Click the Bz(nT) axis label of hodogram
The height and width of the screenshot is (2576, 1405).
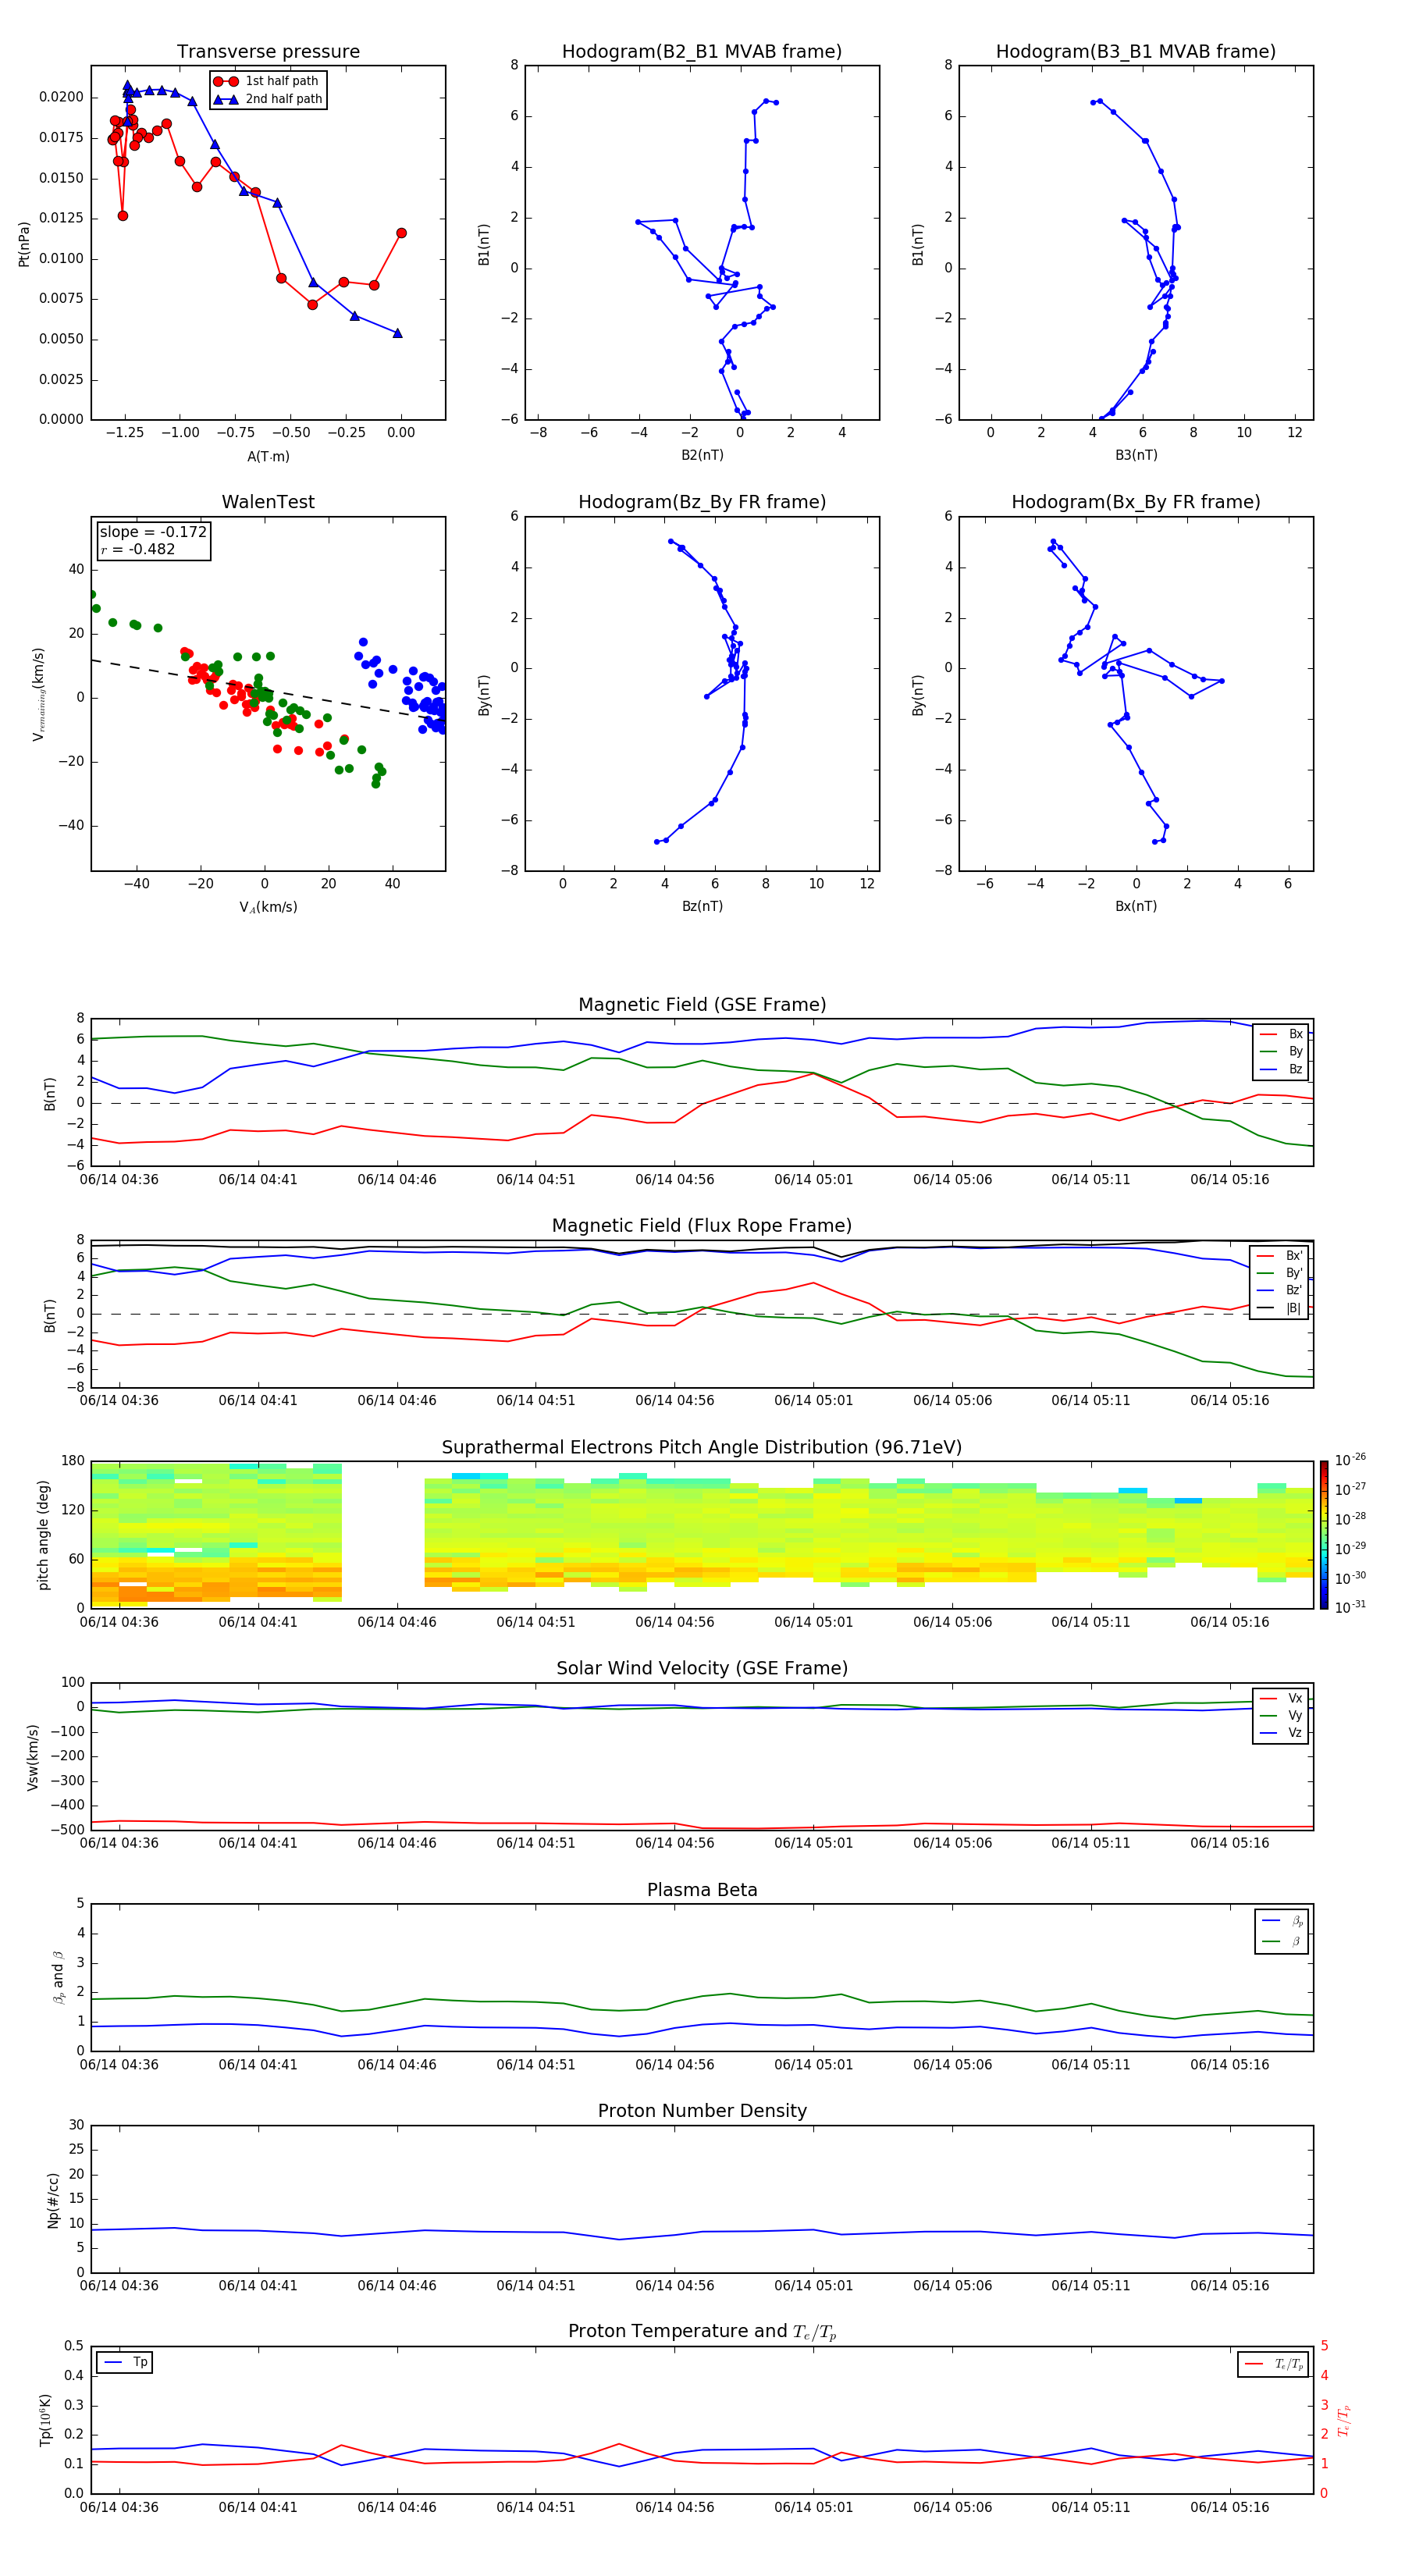[702, 906]
